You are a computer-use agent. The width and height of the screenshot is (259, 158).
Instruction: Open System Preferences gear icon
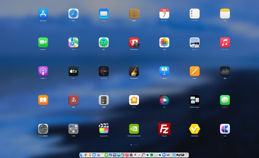43,129
